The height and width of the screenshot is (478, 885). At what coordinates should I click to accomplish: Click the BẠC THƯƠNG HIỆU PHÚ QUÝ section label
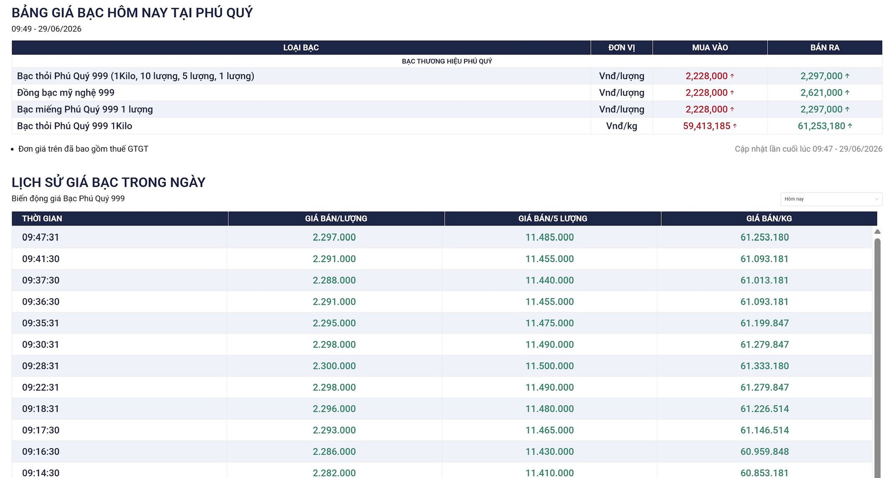pyautogui.click(x=447, y=61)
